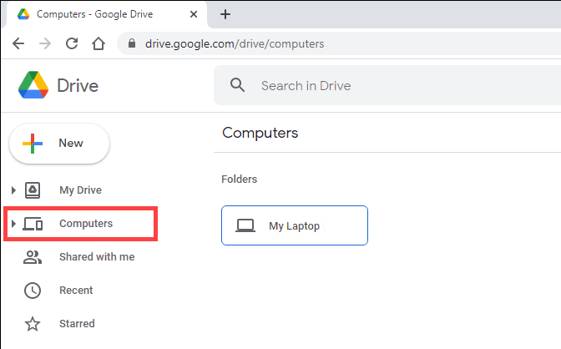The width and height of the screenshot is (561, 349).
Task: Expand the Computers tree arrow
Action: click(13, 224)
